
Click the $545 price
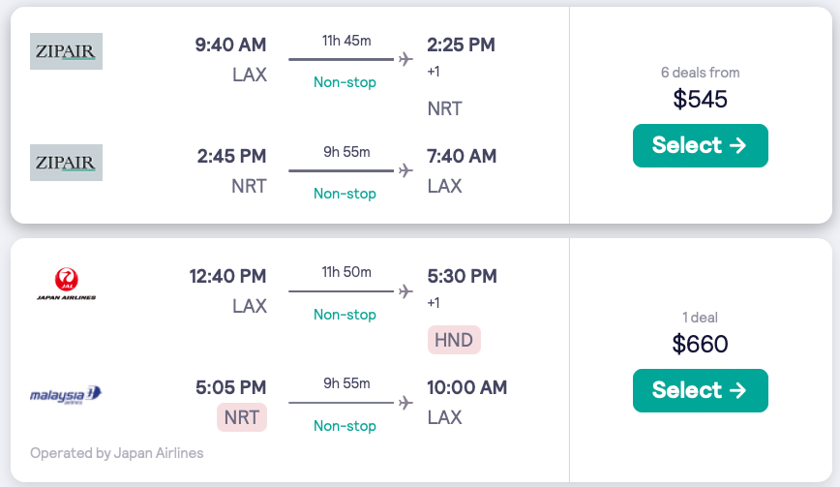700,99
